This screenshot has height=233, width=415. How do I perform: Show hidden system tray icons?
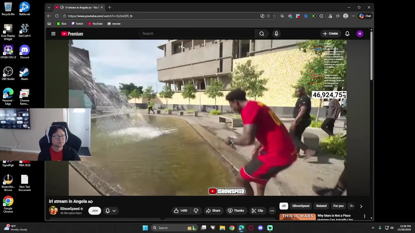373,228
